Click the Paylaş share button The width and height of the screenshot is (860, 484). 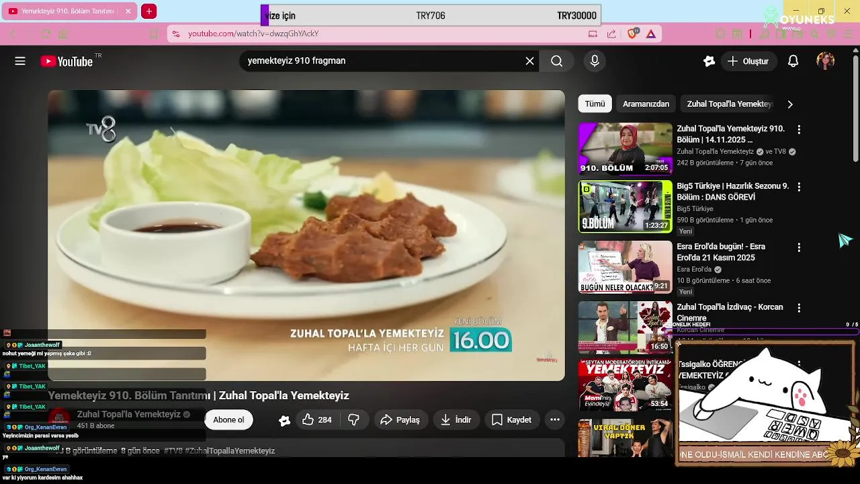pos(400,419)
